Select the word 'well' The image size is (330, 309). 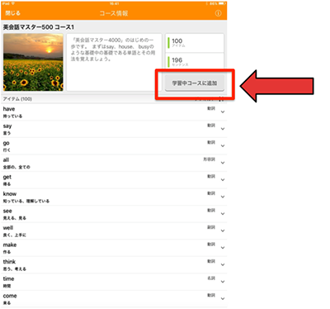pyautogui.click(x=8, y=228)
